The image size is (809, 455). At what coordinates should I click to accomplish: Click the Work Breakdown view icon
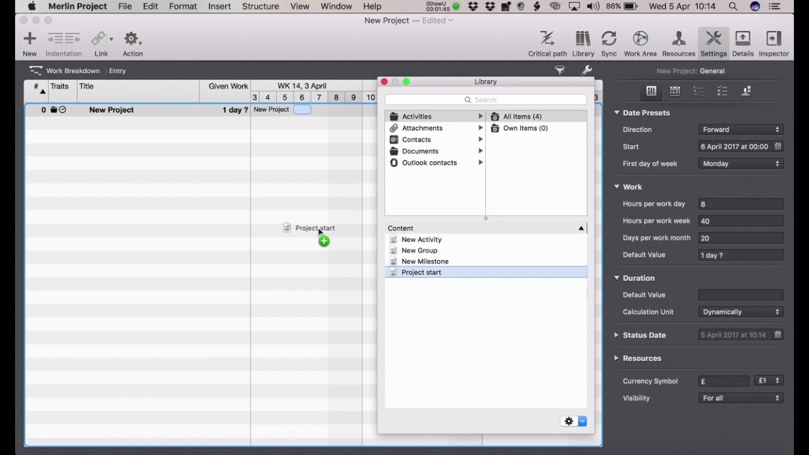[x=35, y=71]
